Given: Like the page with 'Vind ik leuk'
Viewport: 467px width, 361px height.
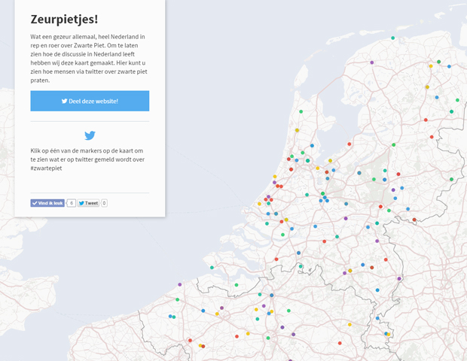Looking at the screenshot, I should coord(47,203).
